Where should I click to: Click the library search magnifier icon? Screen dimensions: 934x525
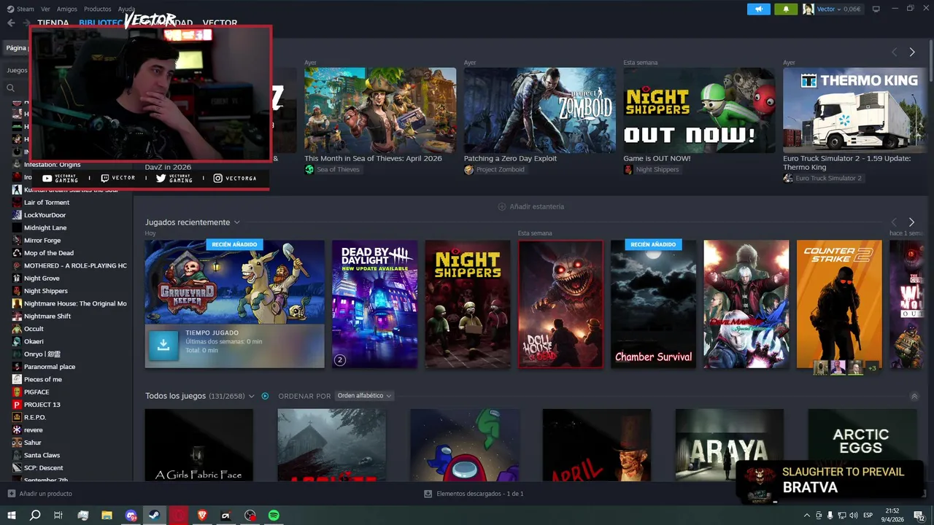tap(10, 87)
